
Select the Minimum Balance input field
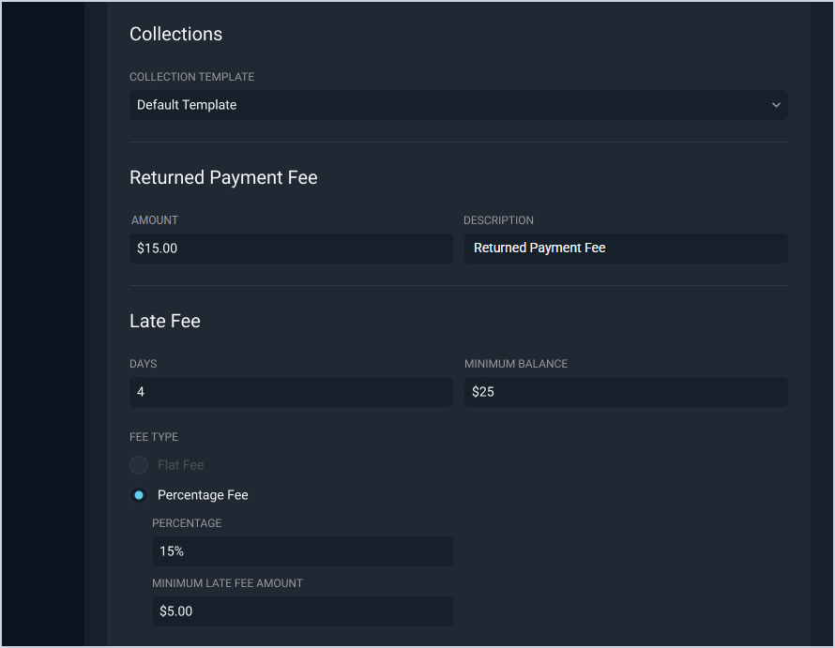pyautogui.click(x=626, y=392)
